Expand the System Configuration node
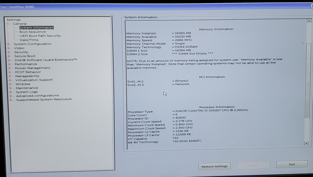The height and width of the screenshot is (177, 313). 9,44
